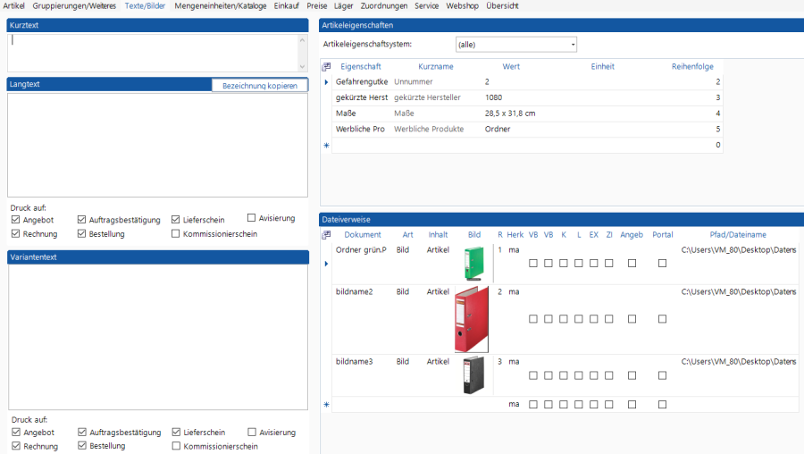The height and width of the screenshot is (454, 804).
Task: Enable the Avisierung checkbox under Langtext
Action: click(x=252, y=217)
